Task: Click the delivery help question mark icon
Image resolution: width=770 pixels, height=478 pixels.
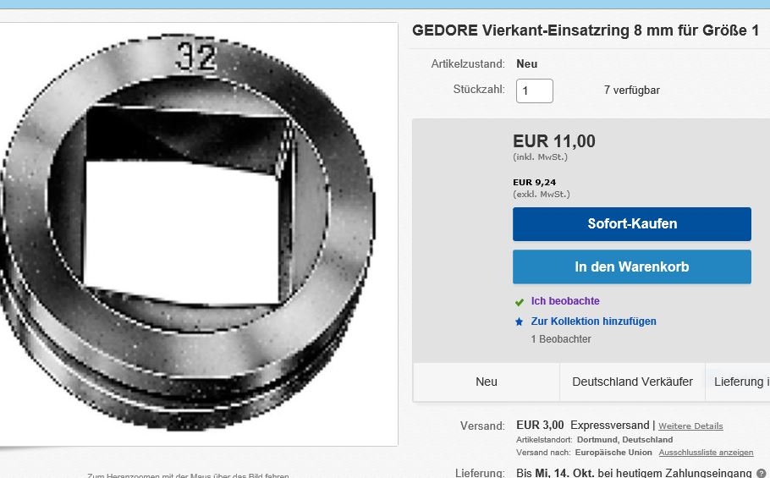Action: (762, 473)
